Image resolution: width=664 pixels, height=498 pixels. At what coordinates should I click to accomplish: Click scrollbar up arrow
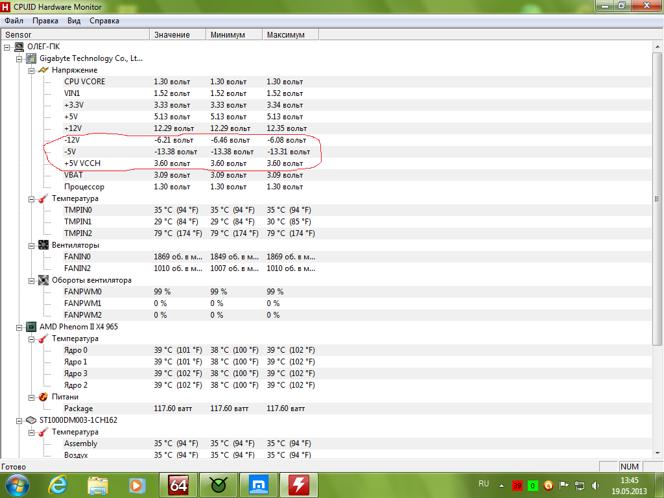(658, 47)
